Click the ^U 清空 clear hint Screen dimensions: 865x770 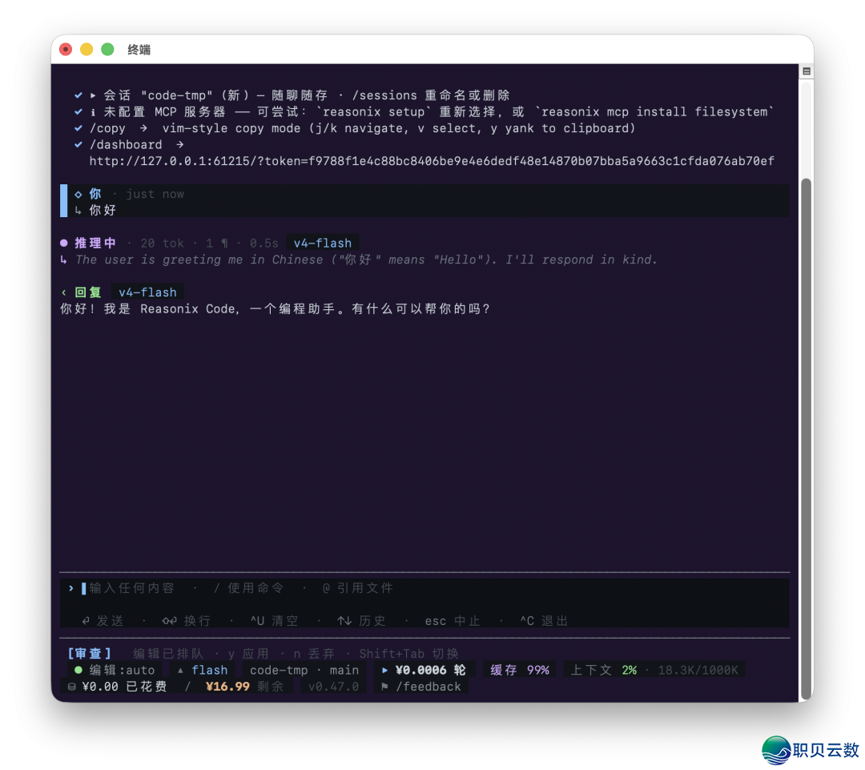pos(274,621)
